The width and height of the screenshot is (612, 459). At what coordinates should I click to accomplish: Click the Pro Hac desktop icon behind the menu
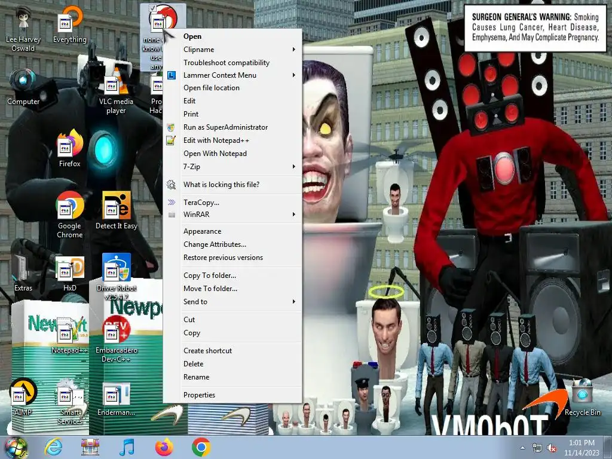(156, 95)
